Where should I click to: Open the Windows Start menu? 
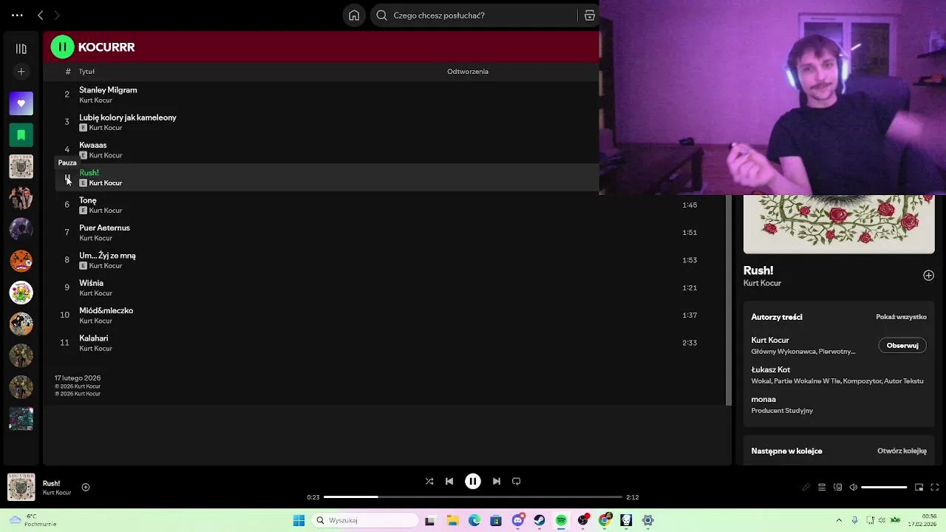[x=299, y=520]
